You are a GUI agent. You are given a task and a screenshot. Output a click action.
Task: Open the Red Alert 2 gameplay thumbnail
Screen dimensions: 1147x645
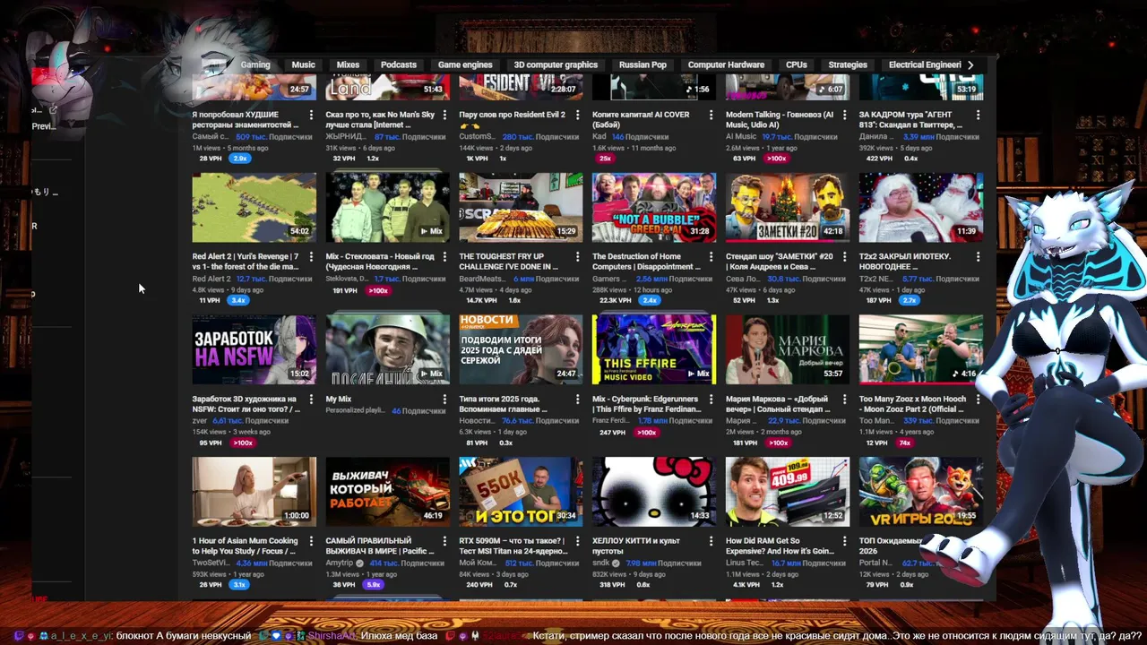click(x=254, y=208)
